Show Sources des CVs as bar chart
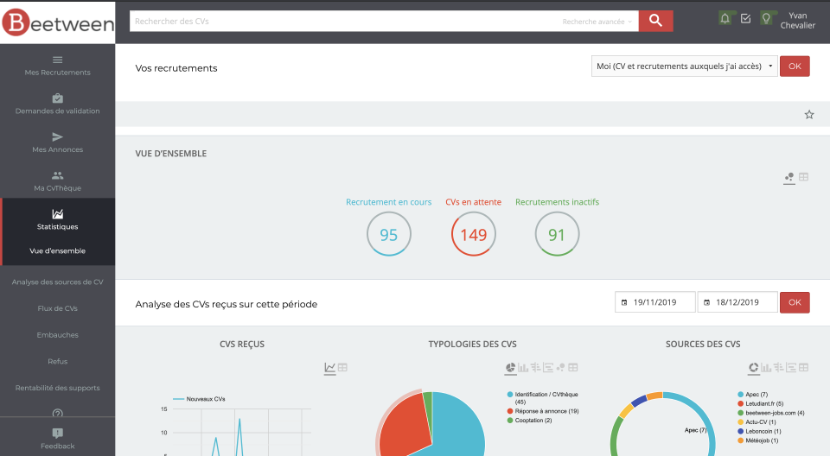 point(766,367)
